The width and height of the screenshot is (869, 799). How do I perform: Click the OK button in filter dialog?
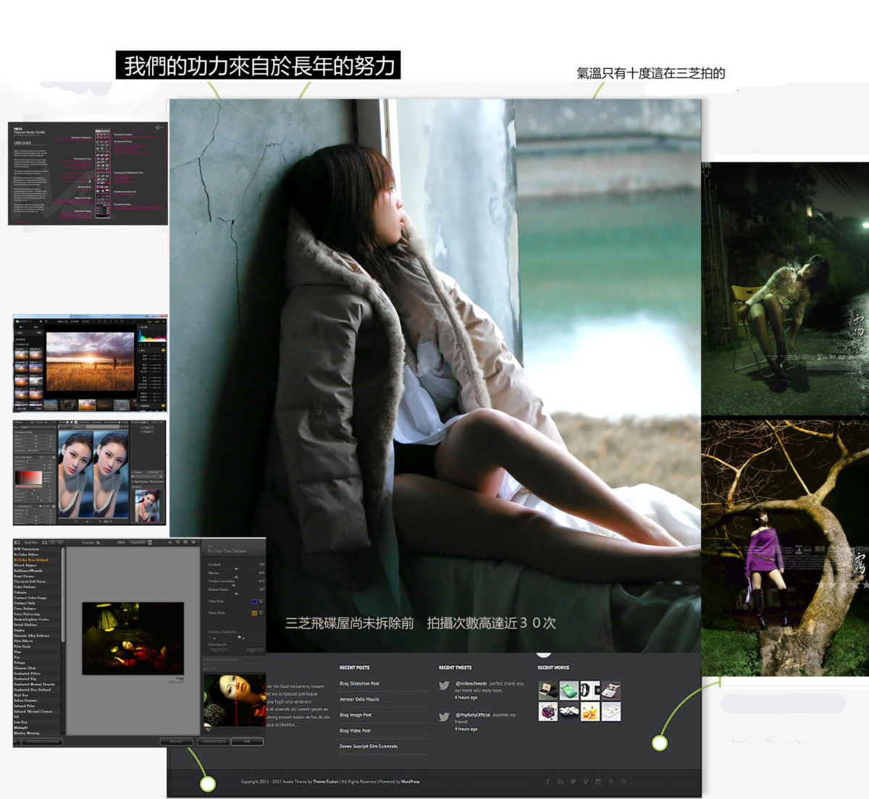[248, 741]
